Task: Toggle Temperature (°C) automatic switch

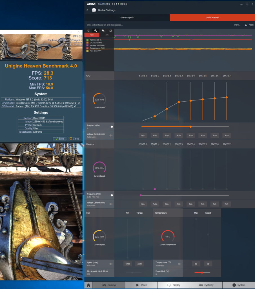Action: (x=179, y=264)
